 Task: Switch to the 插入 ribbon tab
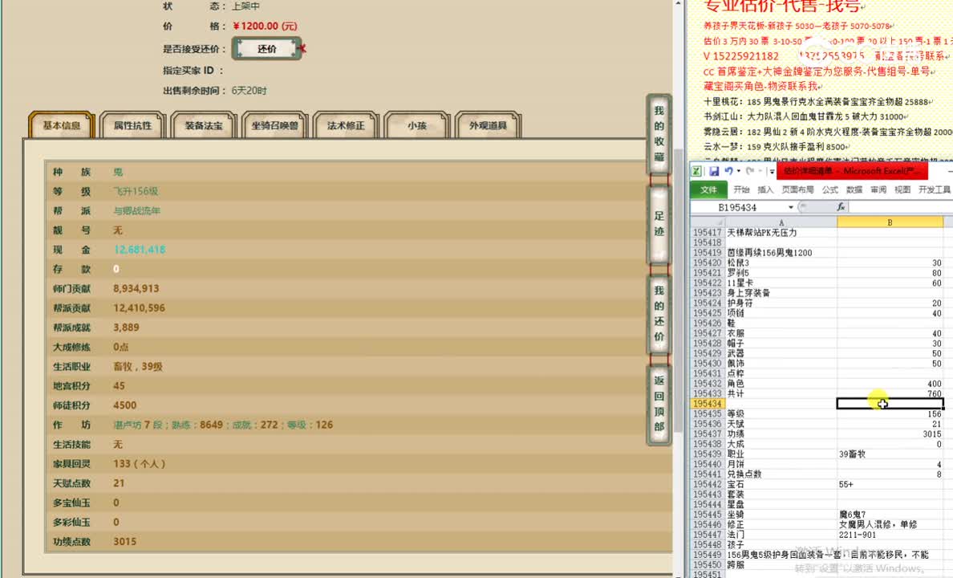coord(766,189)
